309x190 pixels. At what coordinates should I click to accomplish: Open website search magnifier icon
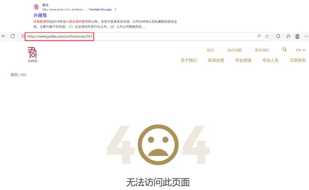click(x=285, y=50)
